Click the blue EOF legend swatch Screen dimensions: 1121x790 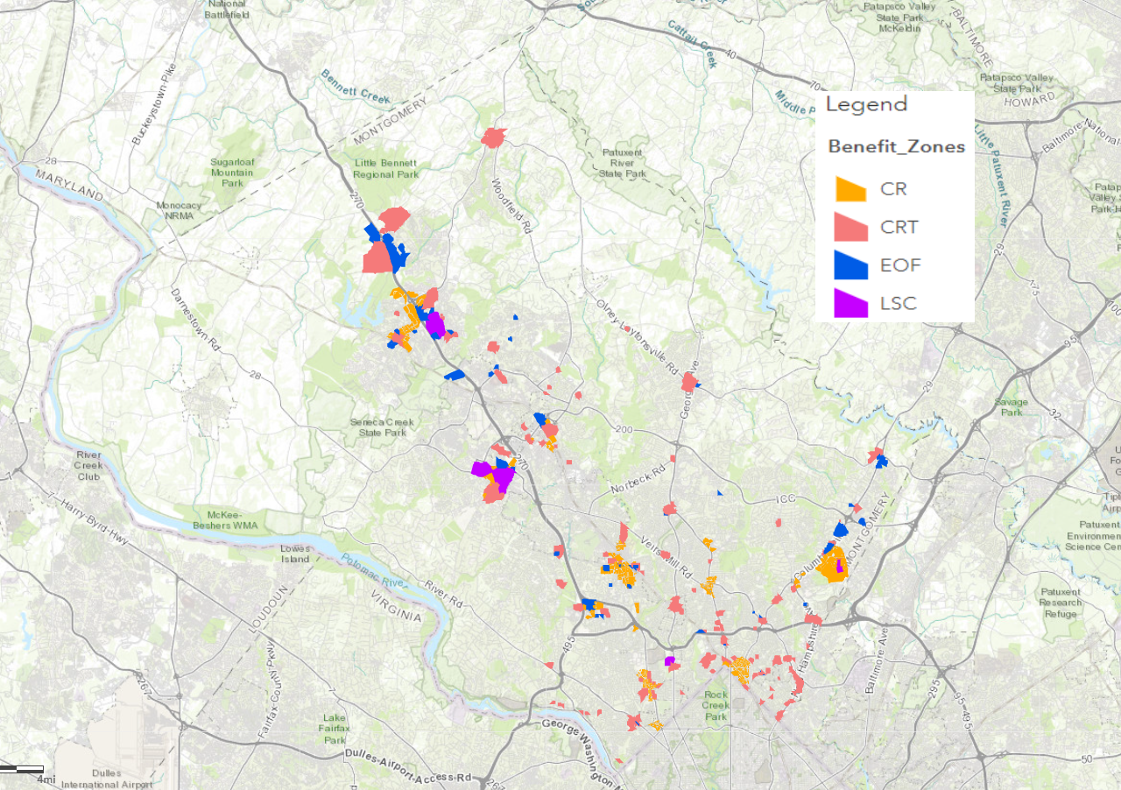click(850, 265)
